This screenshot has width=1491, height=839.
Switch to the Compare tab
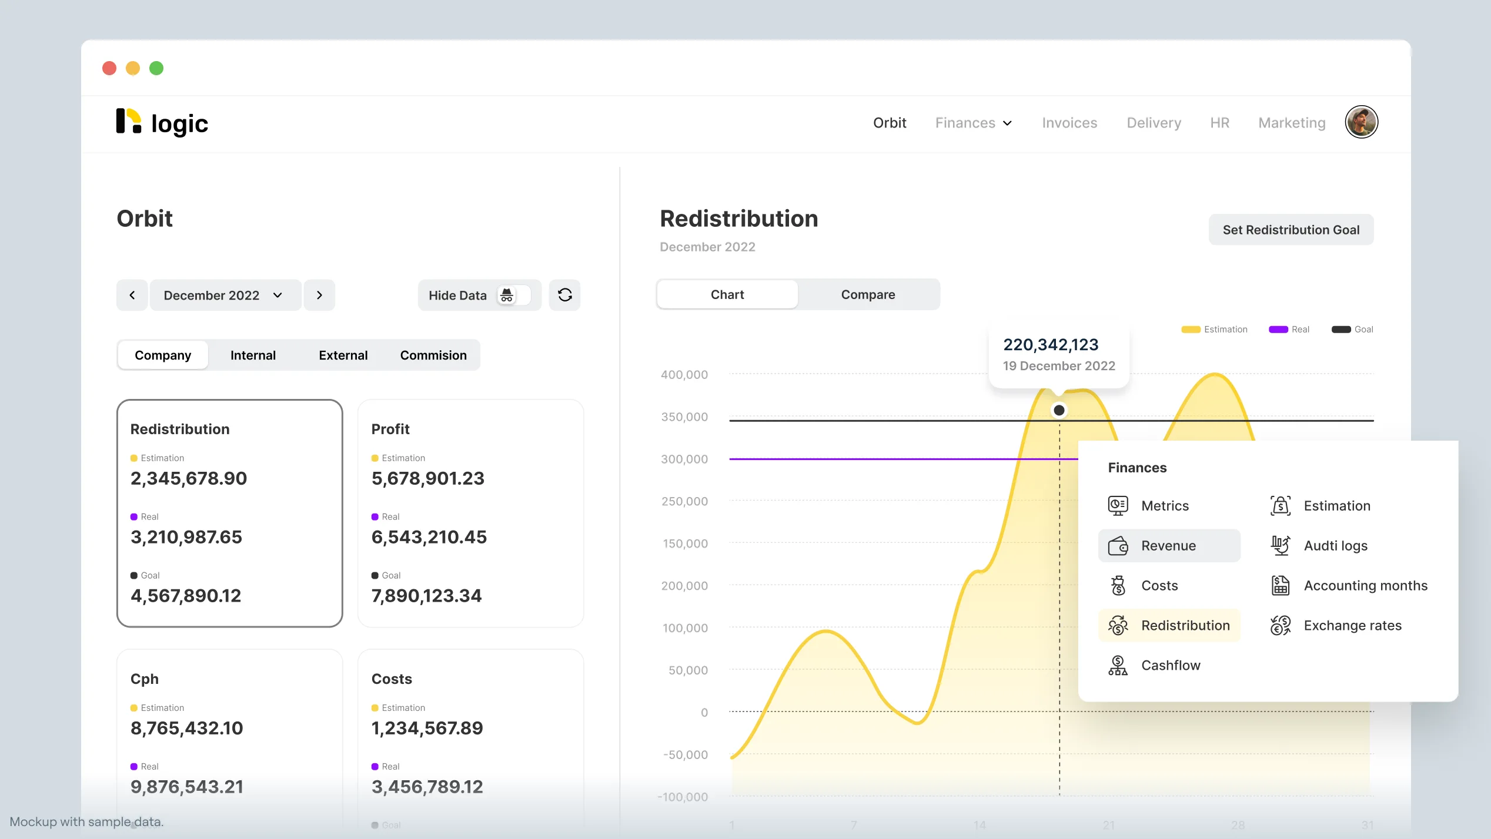click(868, 294)
